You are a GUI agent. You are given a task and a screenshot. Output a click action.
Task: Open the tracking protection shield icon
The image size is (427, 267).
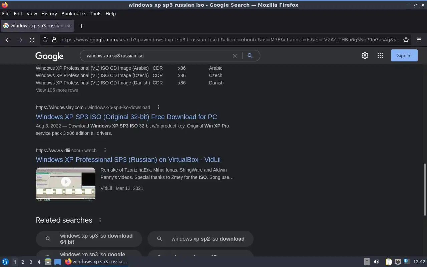(x=45, y=40)
